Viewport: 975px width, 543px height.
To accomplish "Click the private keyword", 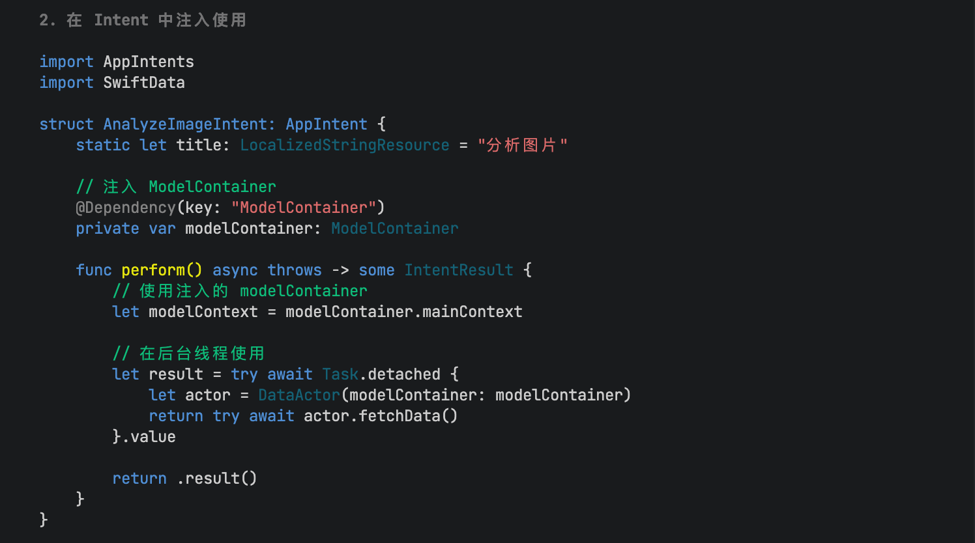I will coord(108,229).
